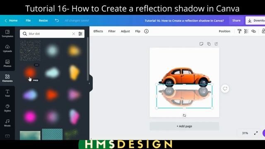
Task: Open the Photos sidebar panel
Action: click(x=7, y=63)
